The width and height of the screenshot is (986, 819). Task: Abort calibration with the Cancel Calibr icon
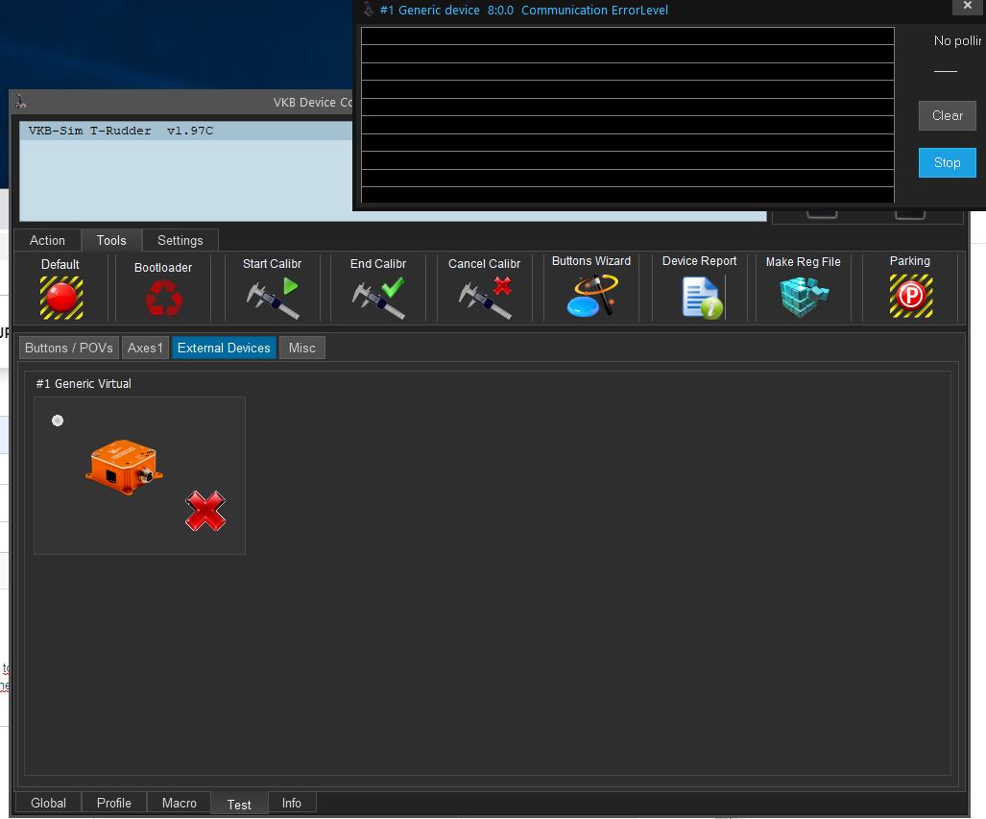(x=485, y=299)
